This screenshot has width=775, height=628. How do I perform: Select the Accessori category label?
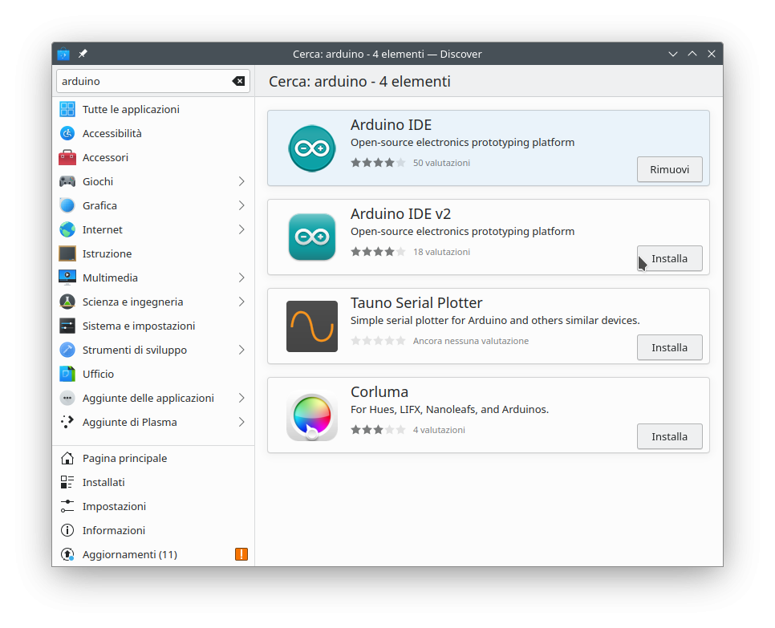coord(105,158)
